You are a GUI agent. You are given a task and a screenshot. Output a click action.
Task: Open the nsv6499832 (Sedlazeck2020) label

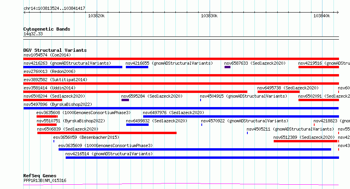coord(157,121)
